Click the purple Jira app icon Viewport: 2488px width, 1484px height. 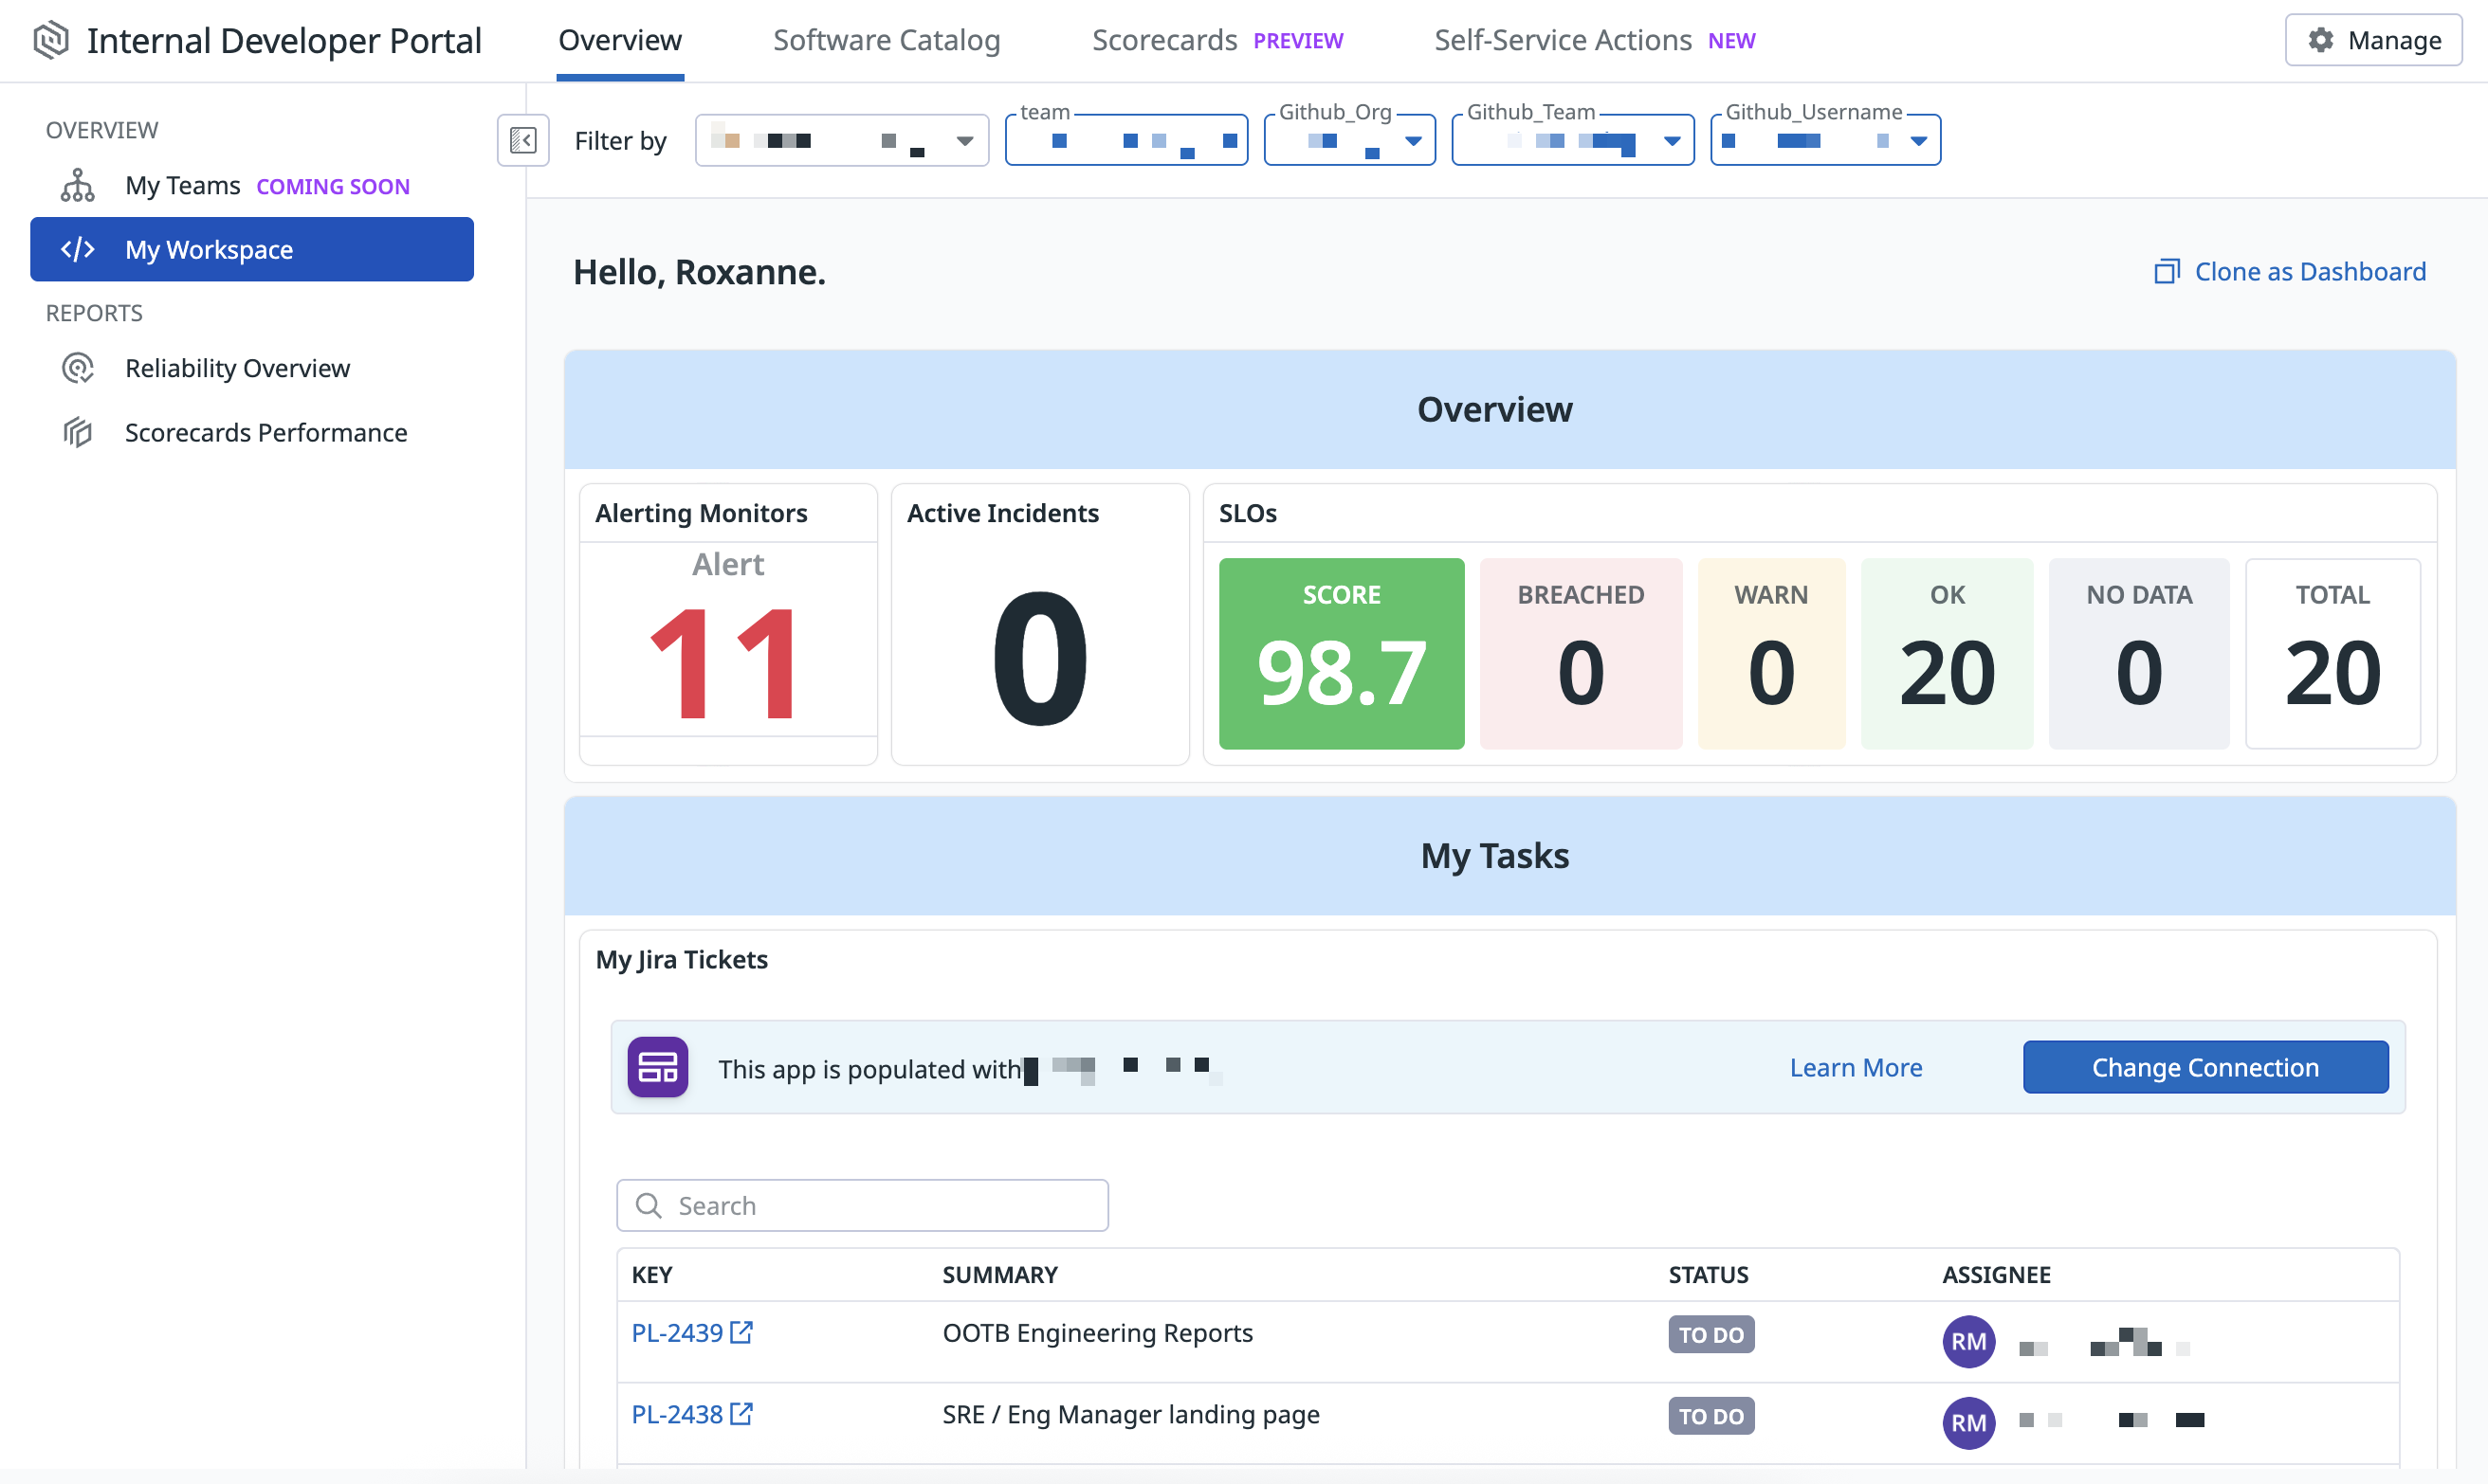pos(657,1067)
